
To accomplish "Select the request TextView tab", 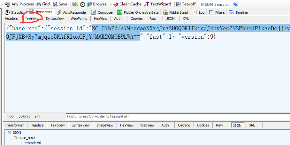I will [32, 19].
